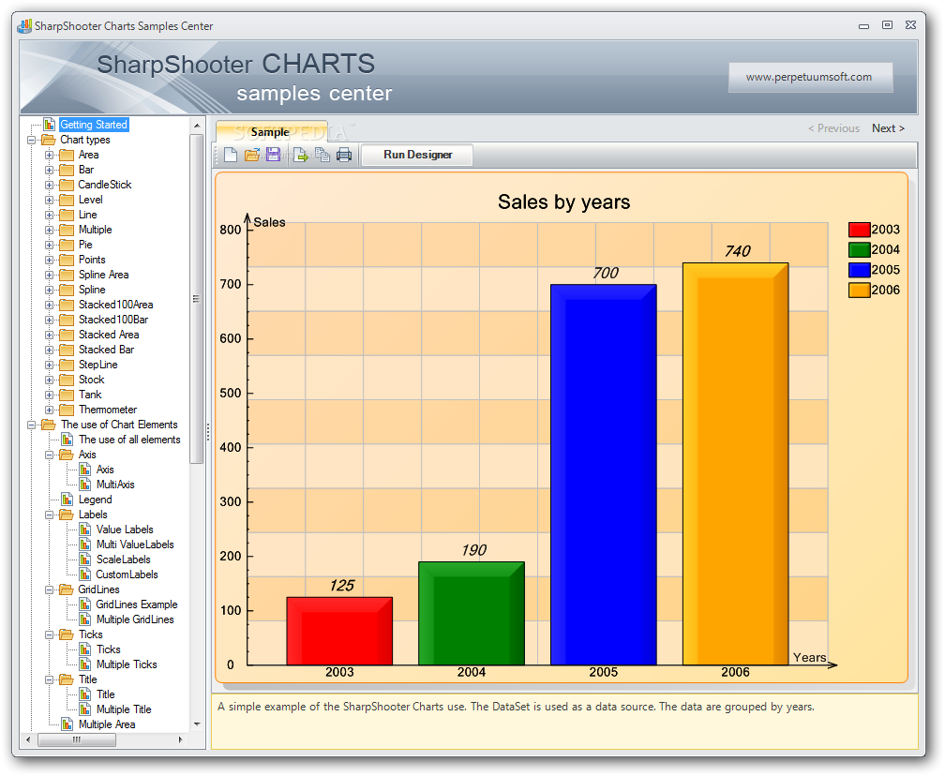This screenshot has width=945, height=776.
Task: Click the CandleStick folder icon
Action: click(x=67, y=185)
